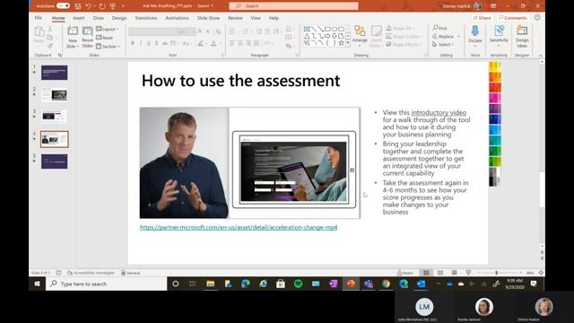Pick the dark blue color swatch

[x=495, y=119]
